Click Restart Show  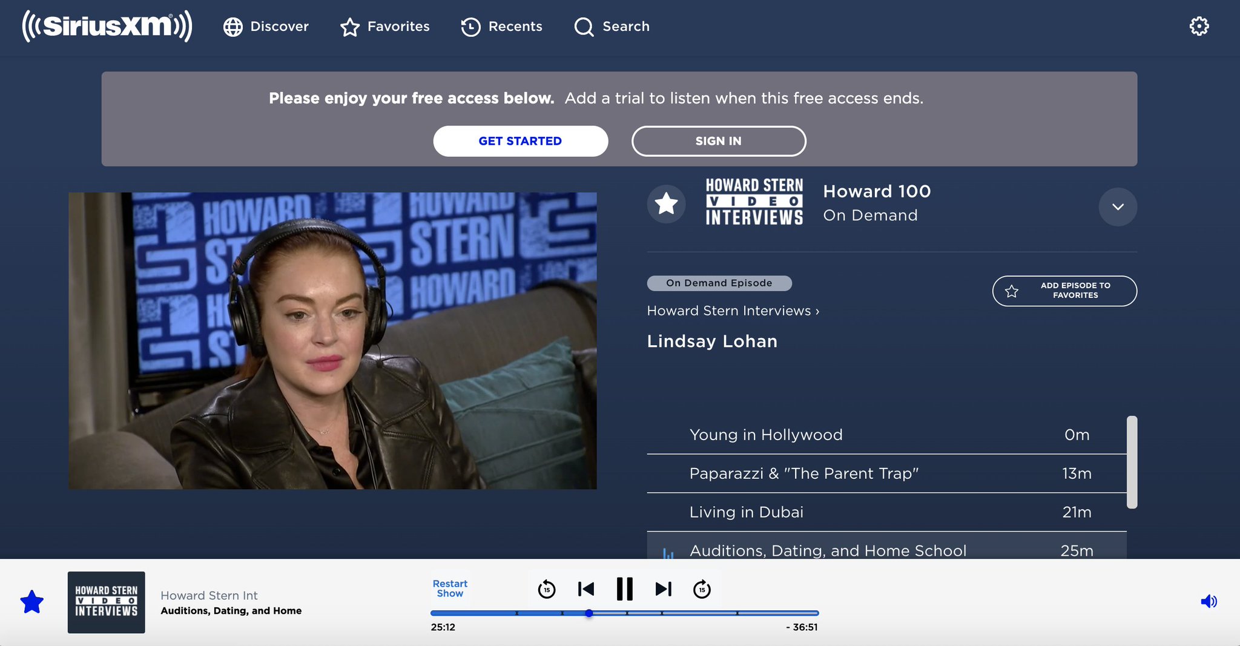click(x=450, y=588)
